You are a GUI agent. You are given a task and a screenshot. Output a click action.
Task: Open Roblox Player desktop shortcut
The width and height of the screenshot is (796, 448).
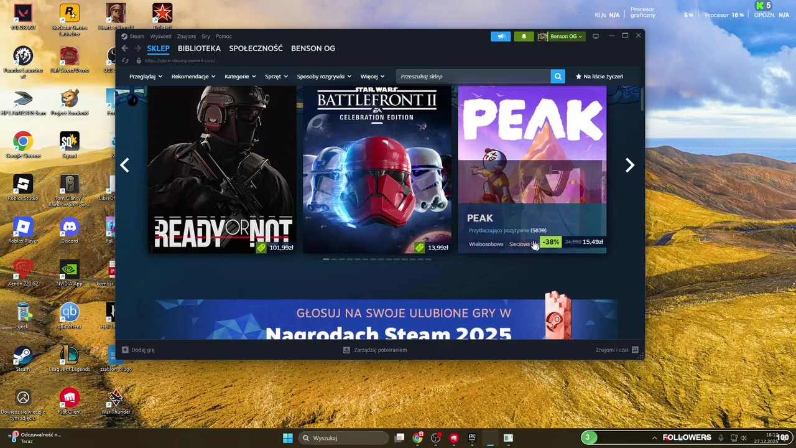[23, 230]
